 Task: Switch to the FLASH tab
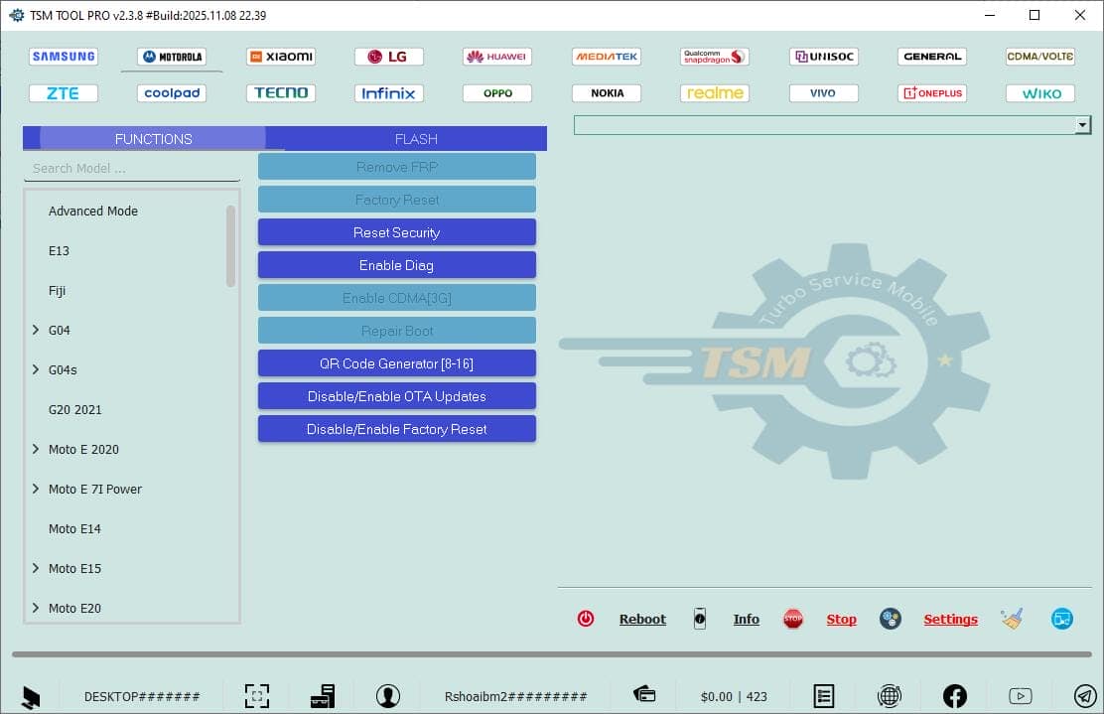(x=416, y=139)
